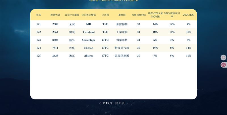Screen dimensions: 227x115
Task: Select rank cell 122
Action: 39,32
